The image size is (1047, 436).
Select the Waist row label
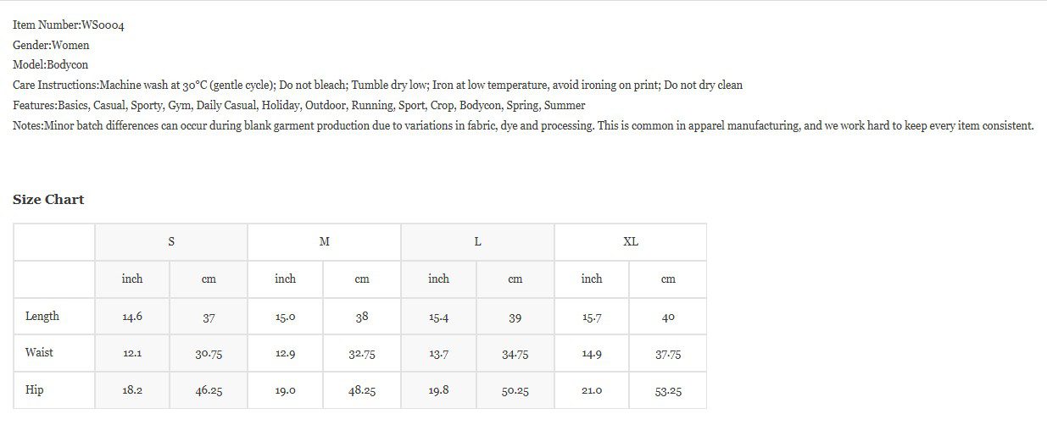39,353
